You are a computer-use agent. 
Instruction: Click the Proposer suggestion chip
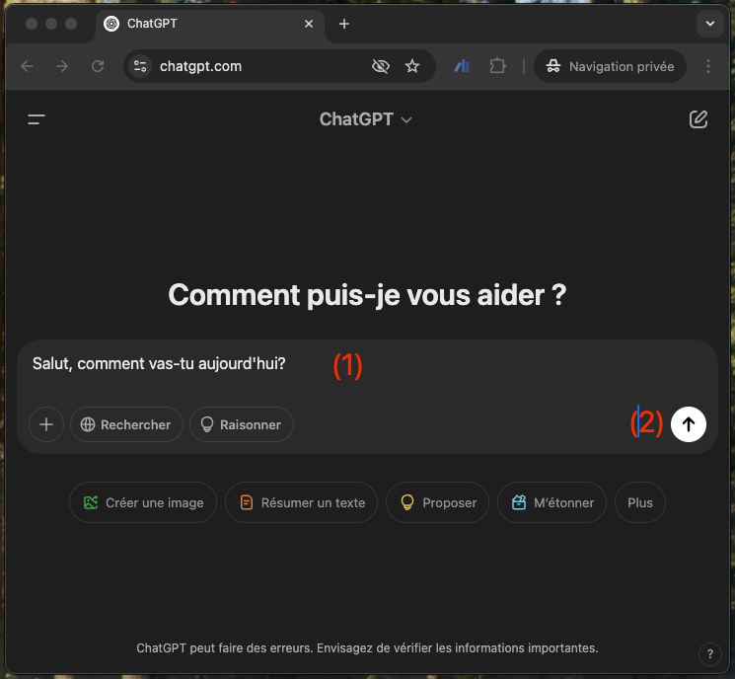pos(437,502)
